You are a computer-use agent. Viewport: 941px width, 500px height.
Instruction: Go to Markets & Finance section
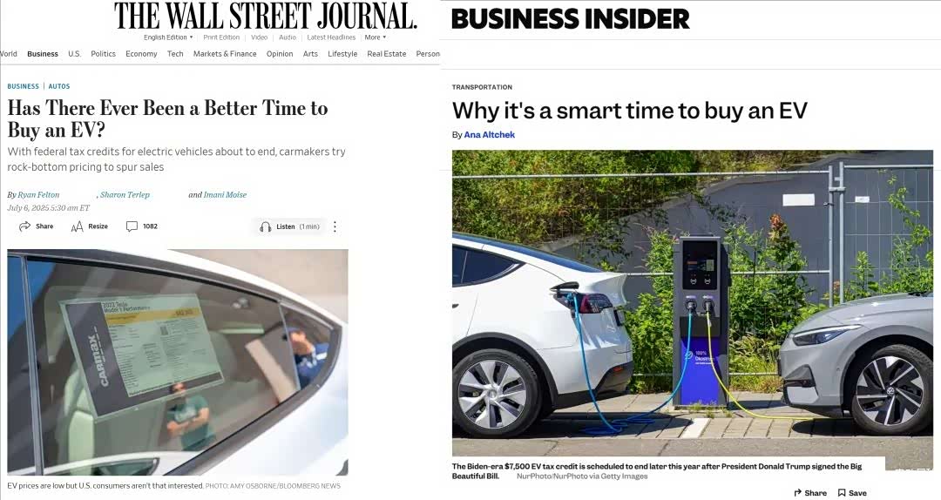coord(225,53)
